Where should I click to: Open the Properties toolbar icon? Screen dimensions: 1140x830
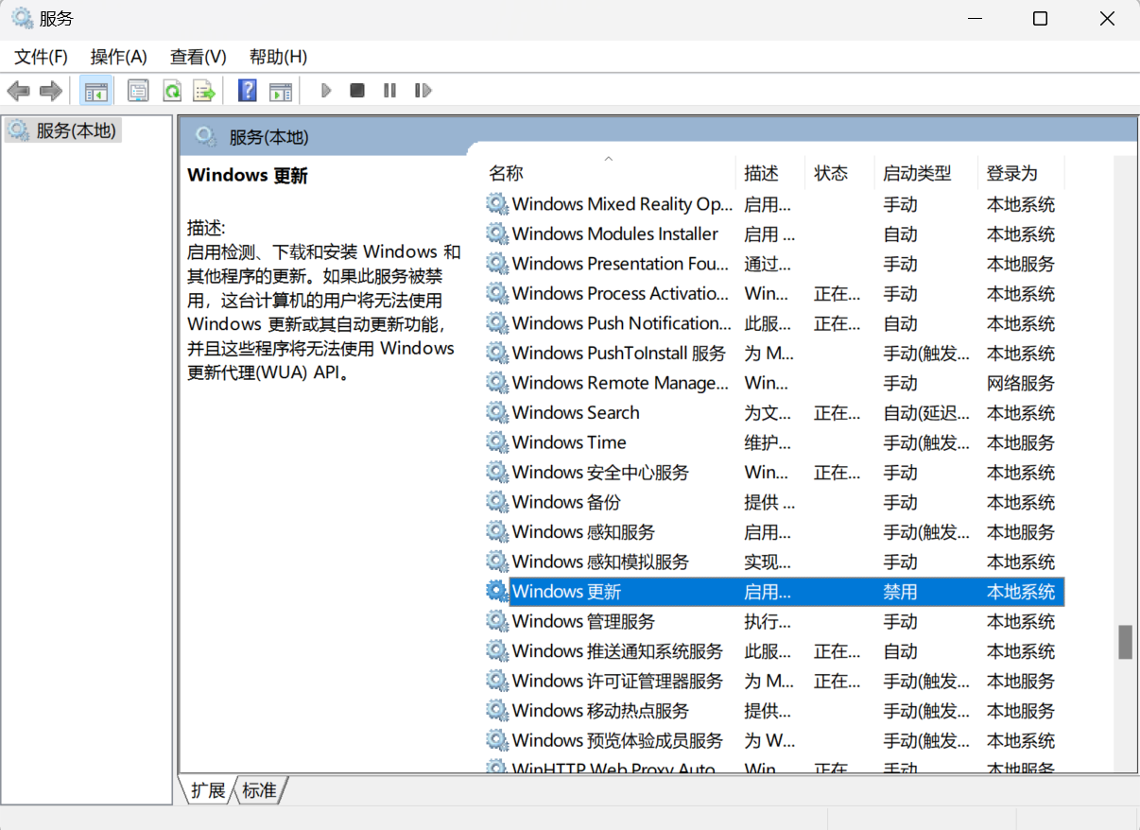tap(138, 91)
